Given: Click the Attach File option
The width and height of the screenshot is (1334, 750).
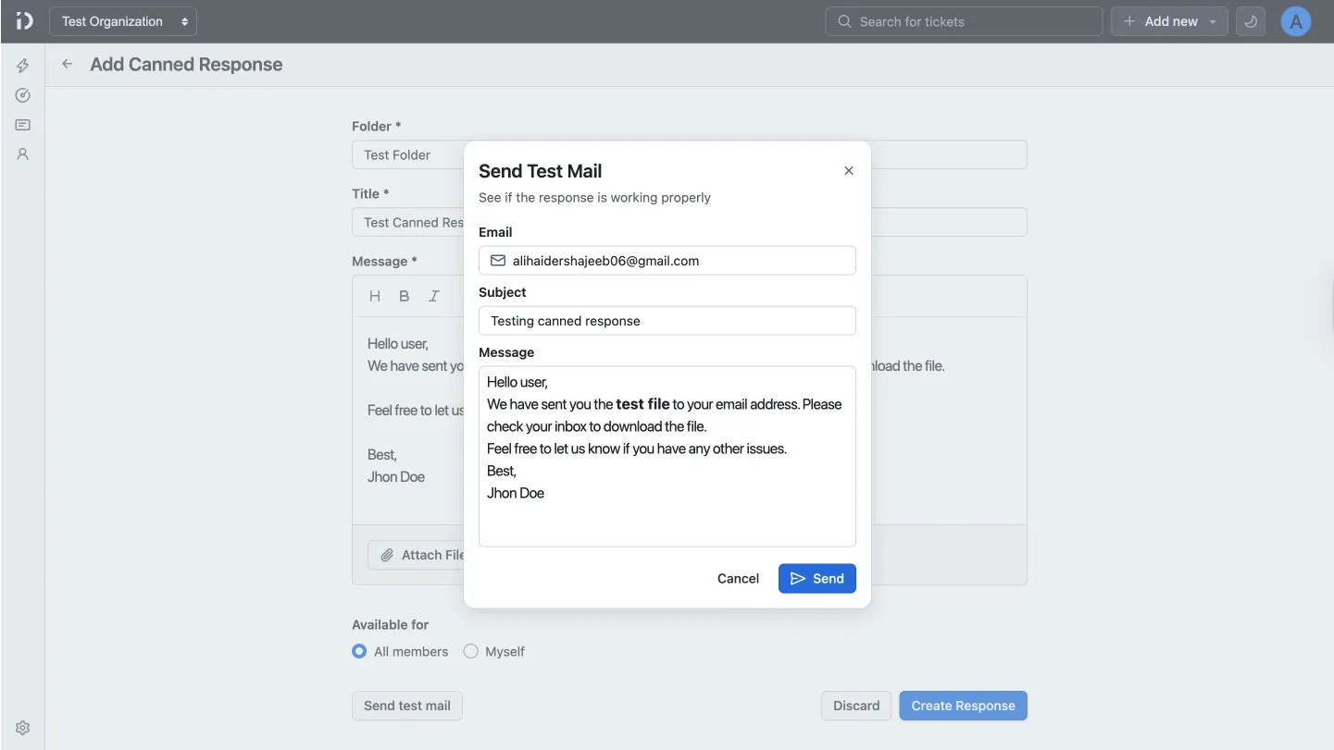Looking at the screenshot, I should tap(421, 555).
